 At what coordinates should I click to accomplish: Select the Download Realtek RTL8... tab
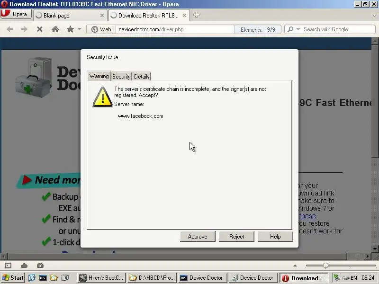click(x=149, y=16)
